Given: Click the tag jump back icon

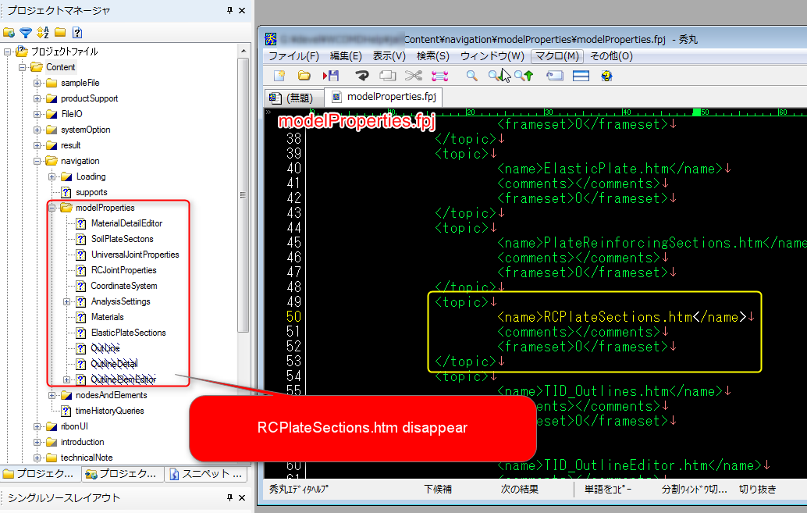Looking at the screenshot, I should (x=555, y=76).
